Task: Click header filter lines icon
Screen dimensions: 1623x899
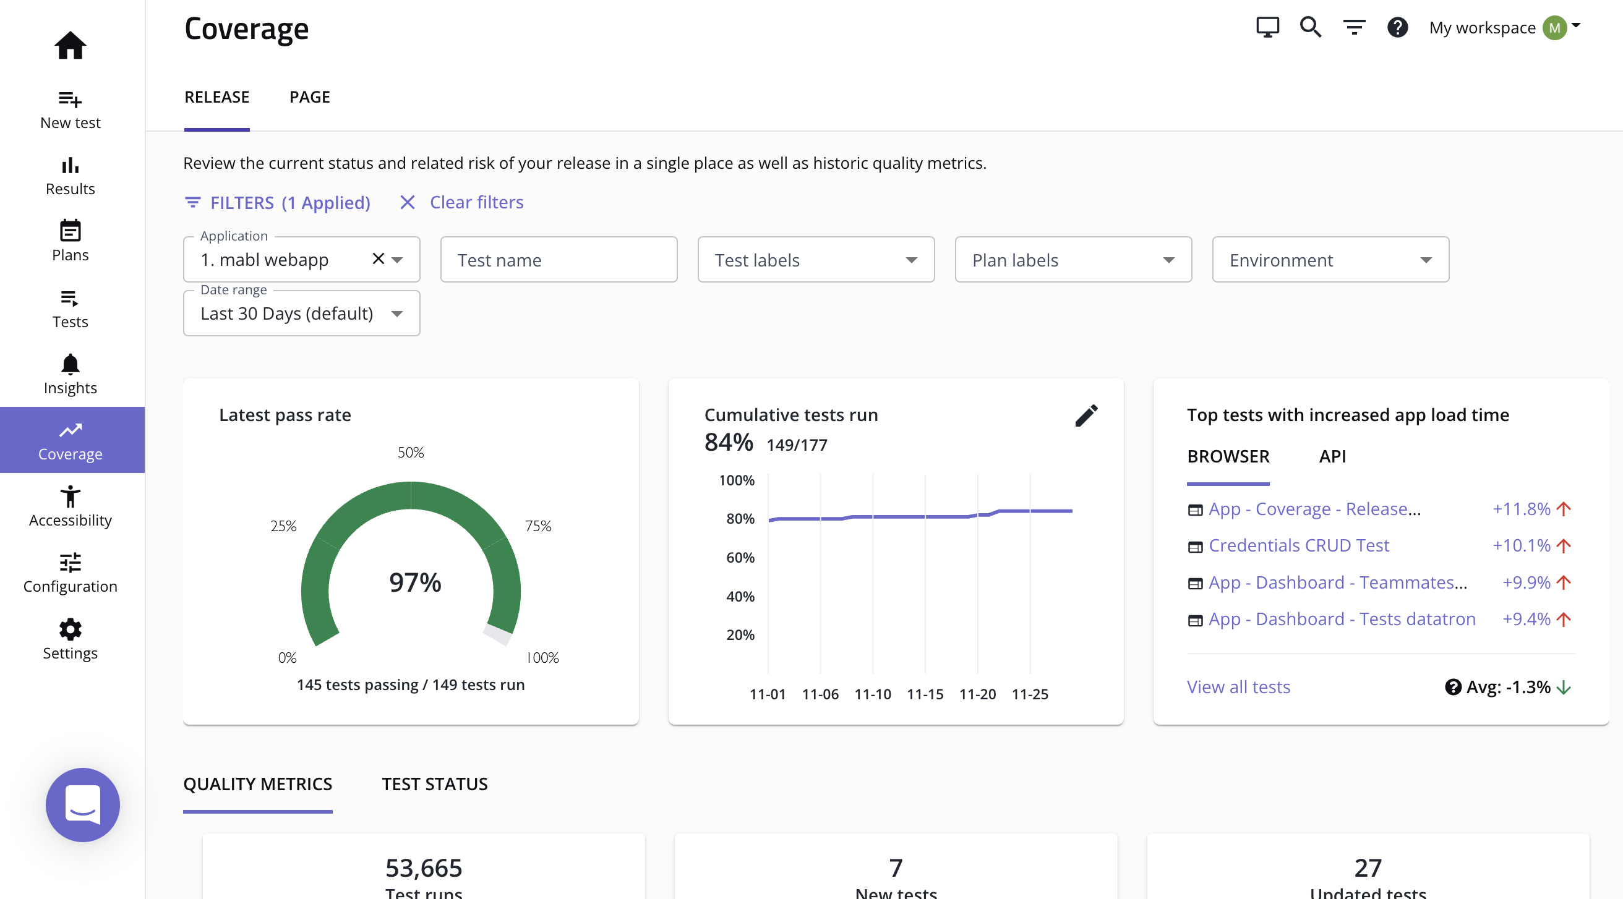Action: (x=1354, y=28)
